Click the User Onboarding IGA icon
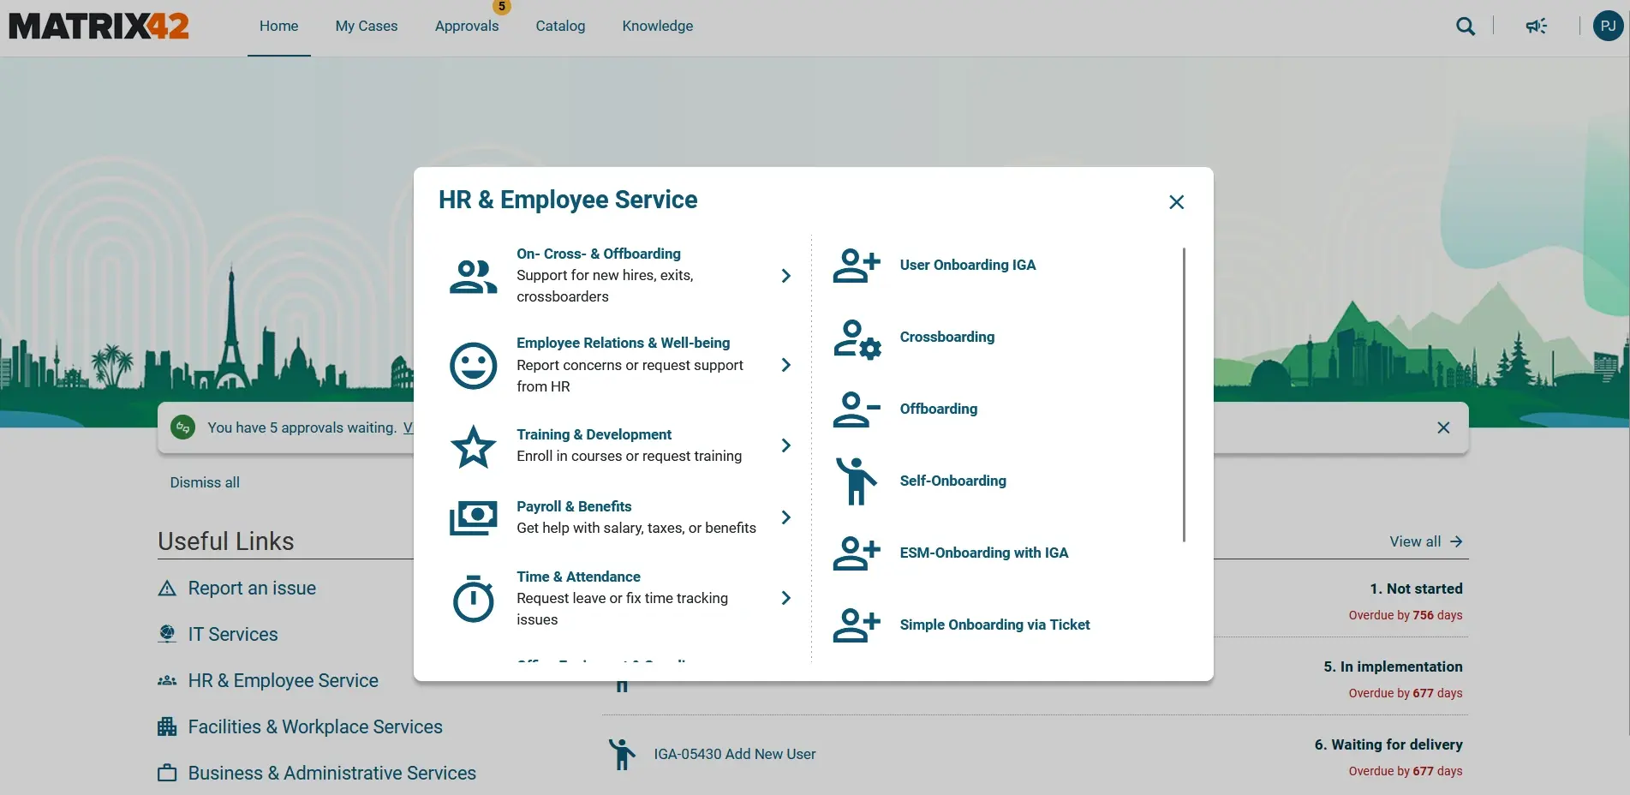 click(856, 266)
